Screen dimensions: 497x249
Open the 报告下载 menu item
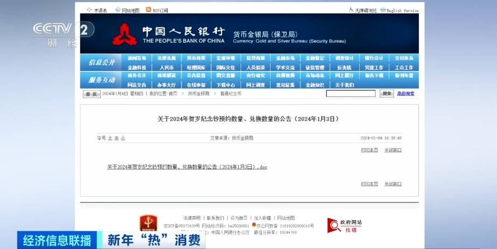[374, 76]
